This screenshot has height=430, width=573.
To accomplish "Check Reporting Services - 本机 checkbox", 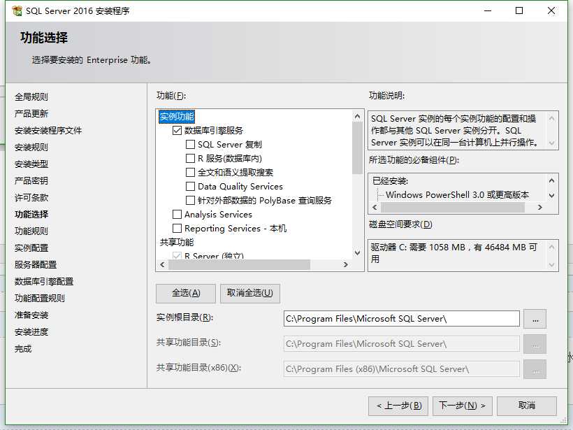I will (177, 228).
